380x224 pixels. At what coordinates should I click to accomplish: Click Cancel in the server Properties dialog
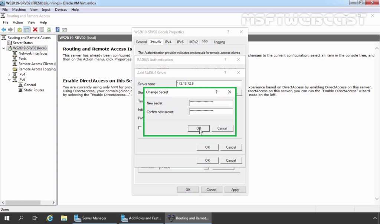point(212,190)
